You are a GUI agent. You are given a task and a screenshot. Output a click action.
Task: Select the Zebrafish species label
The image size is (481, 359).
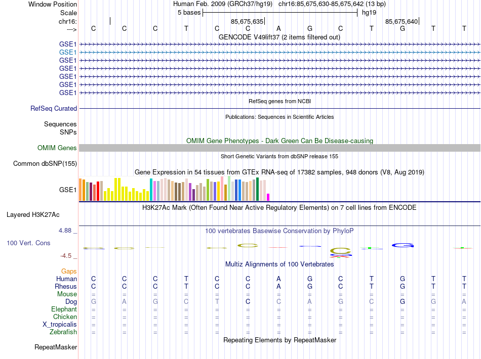click(x=63, y=332)
